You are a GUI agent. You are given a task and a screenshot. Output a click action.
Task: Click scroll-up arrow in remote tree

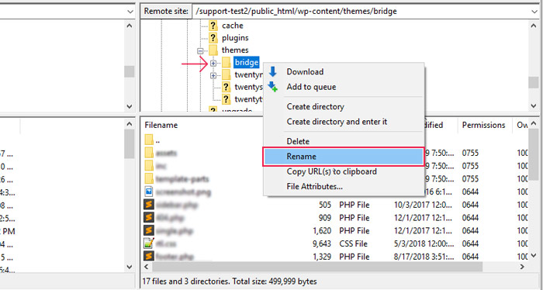534,26
